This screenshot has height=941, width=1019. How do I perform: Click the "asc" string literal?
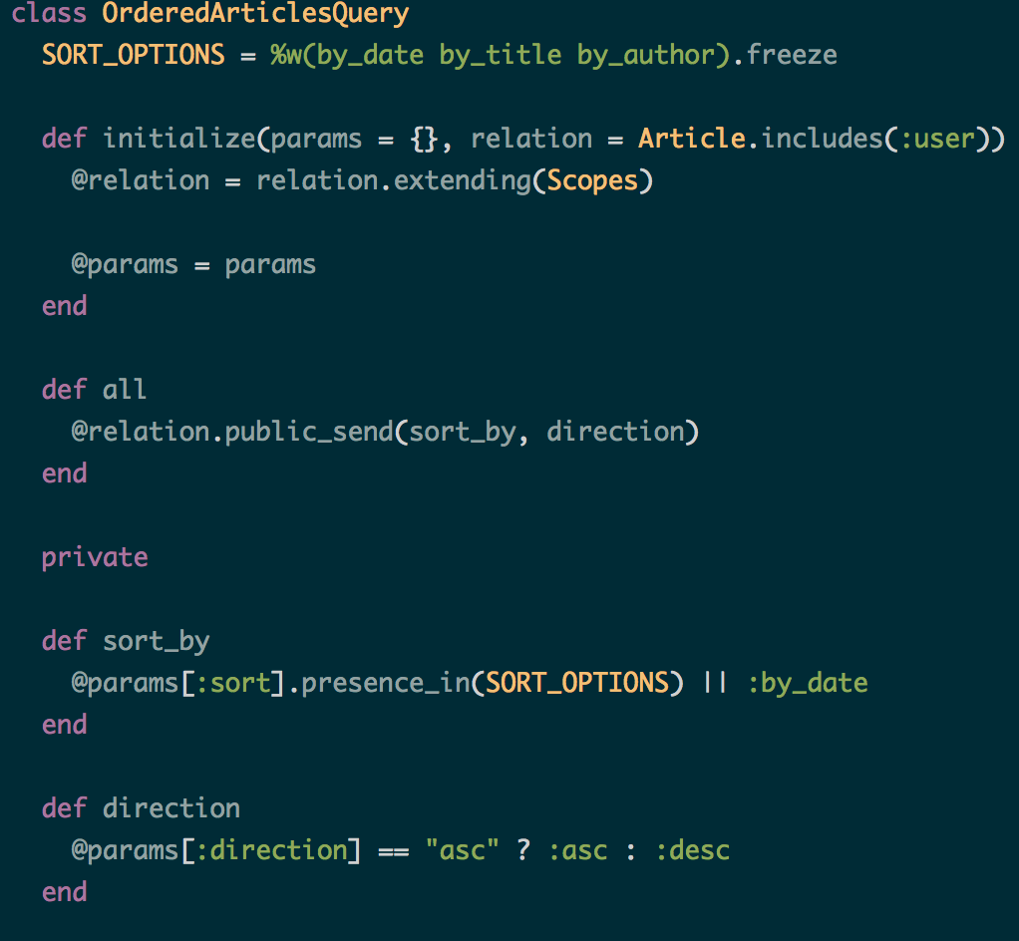tap(462, 850)
